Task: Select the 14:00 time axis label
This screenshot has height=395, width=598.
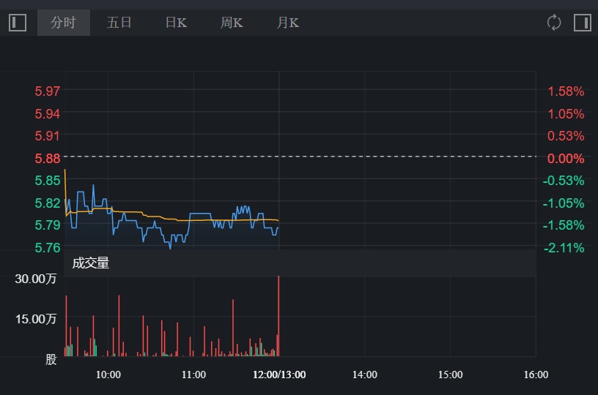Action: (365, 375)
